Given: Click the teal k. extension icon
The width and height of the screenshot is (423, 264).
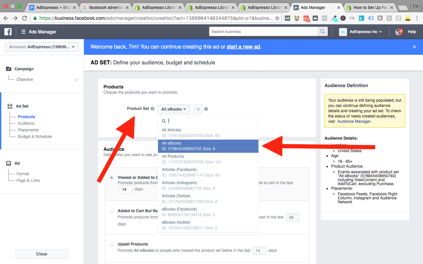Looking at the screenshot, I should tap(362, 18).
